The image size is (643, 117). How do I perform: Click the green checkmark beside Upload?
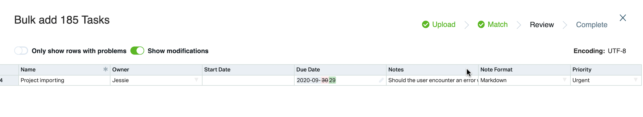pyautogui.click(x=426, y=25)
